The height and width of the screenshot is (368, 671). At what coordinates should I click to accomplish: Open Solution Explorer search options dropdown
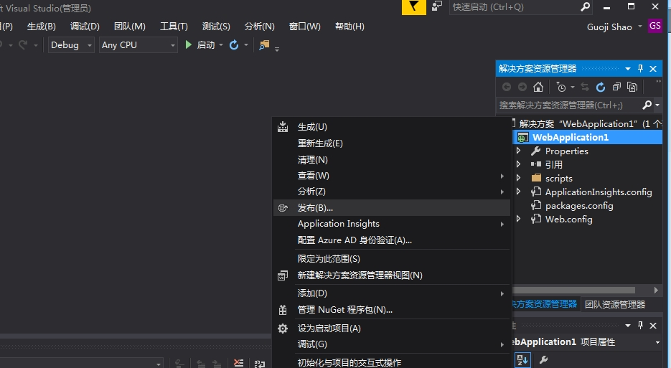[x=657, y=105]
